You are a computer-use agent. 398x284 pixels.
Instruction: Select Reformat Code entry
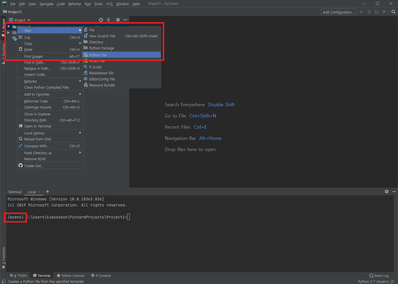50,101
